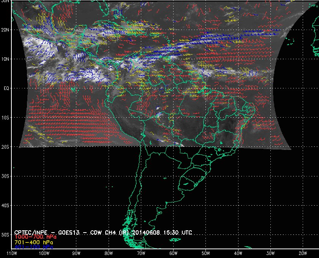Screen dimensions: 319x258
Task: Click the 110W longitude label
Action: [x=12, y=253]
